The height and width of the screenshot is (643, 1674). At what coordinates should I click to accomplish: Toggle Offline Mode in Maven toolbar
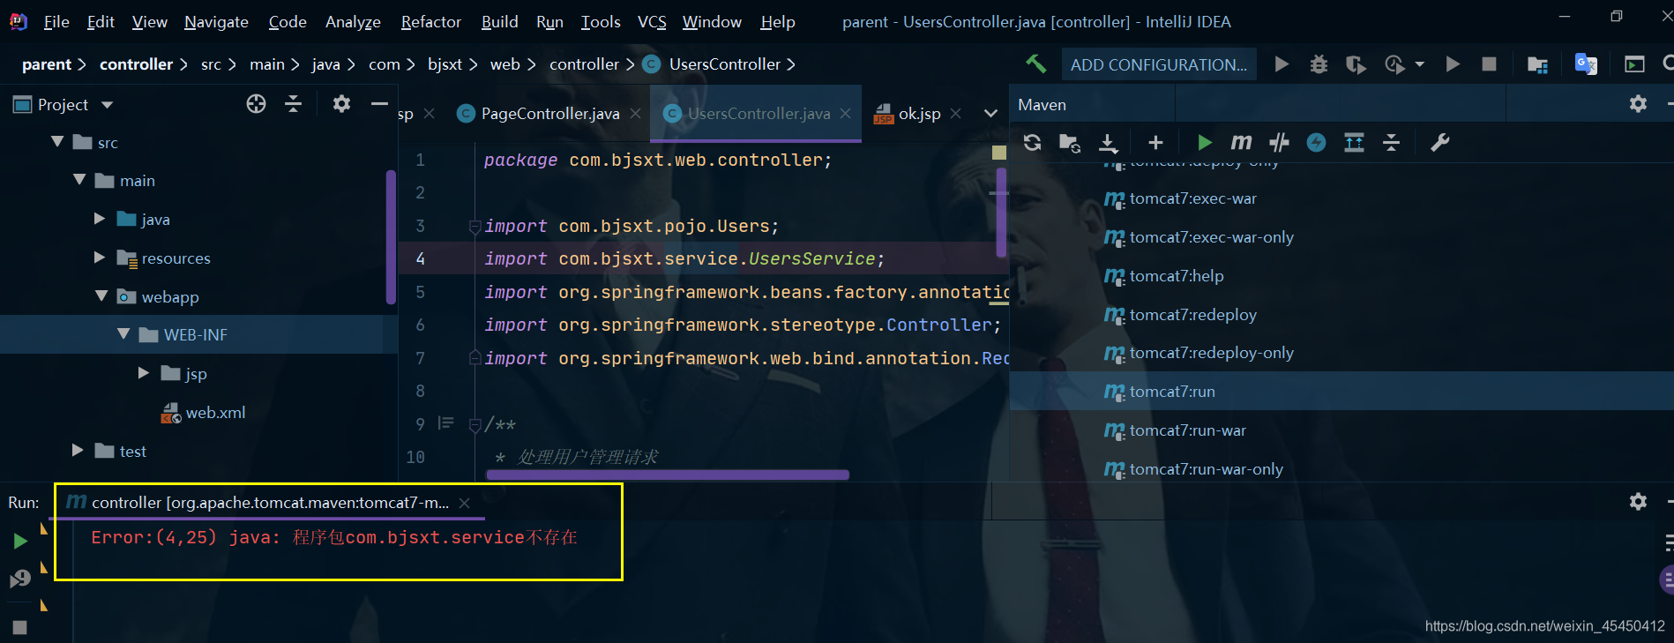pos(1316,142)
